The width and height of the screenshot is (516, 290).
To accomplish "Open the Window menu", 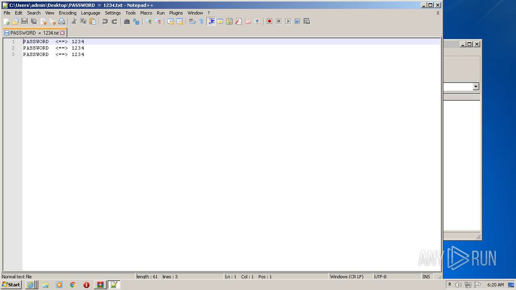I will pyautogui.click(x=195, y=13).
